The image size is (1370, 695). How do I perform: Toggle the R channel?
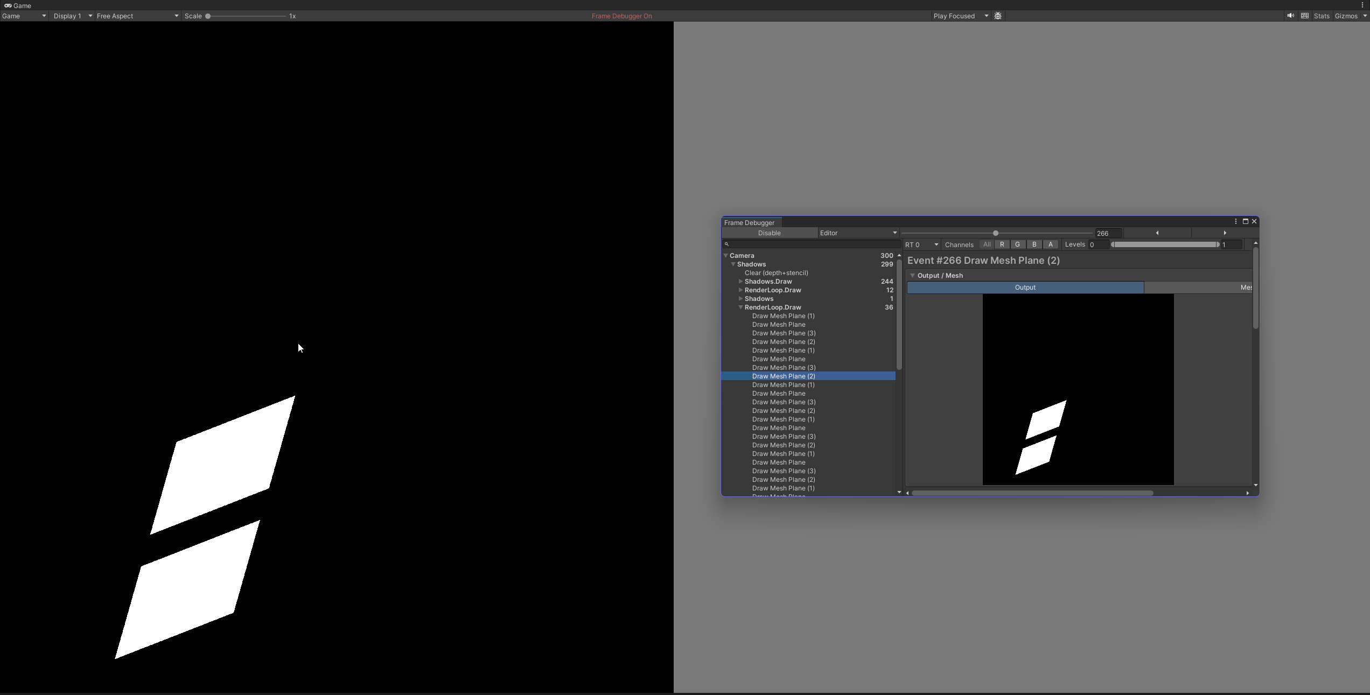(x=1002, y=245)
